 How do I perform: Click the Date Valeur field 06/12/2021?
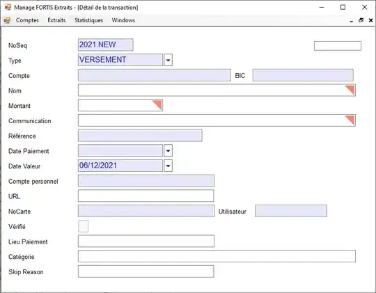click(120, 166)
